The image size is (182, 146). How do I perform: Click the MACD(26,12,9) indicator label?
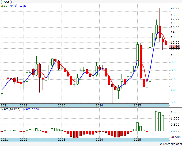(11, 109)
